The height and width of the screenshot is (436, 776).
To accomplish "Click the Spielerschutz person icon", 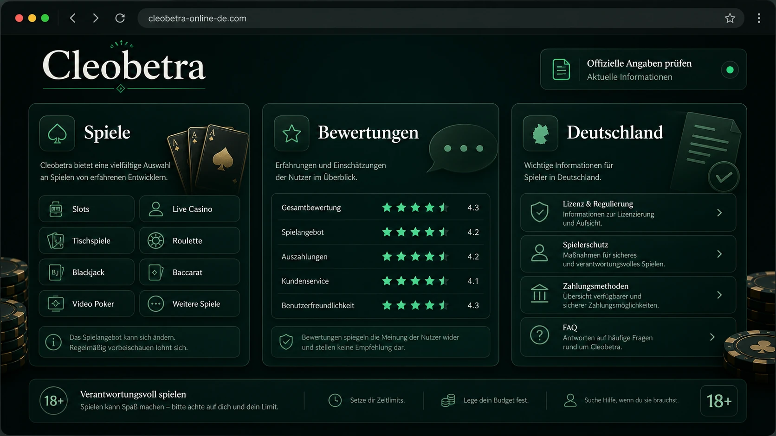I will point(539,253).
